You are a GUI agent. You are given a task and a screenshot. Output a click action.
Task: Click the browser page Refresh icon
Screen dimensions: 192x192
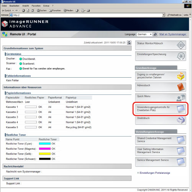pyautogui.click(x=28, y=10)
